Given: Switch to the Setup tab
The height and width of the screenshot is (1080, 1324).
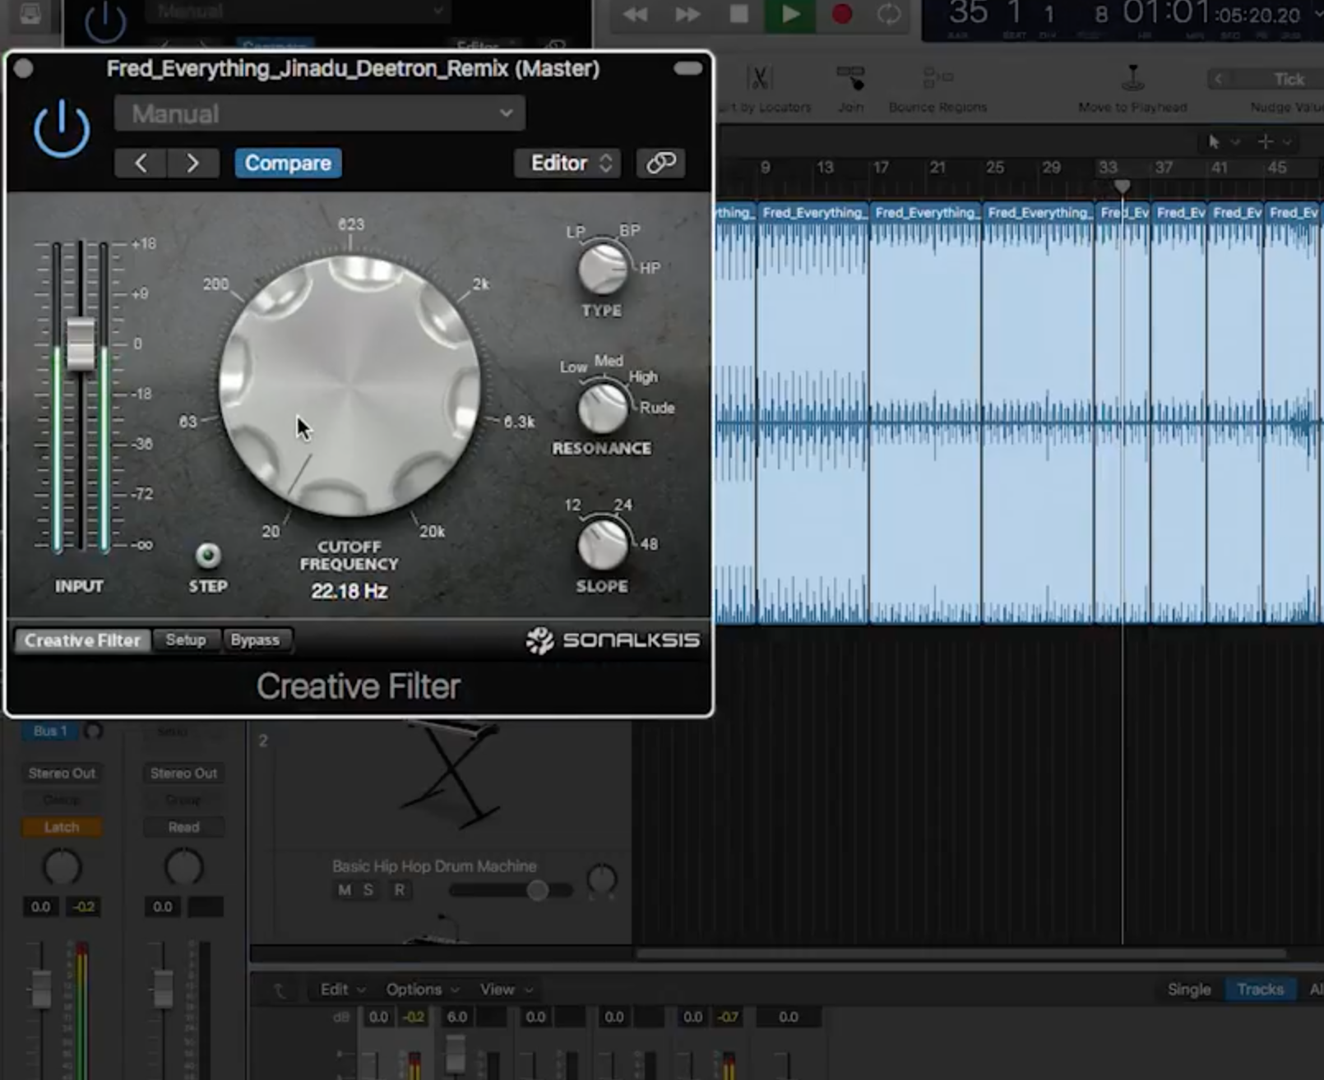Looking at the screenshot, I should pyautogui.click(x=186, y=639).
